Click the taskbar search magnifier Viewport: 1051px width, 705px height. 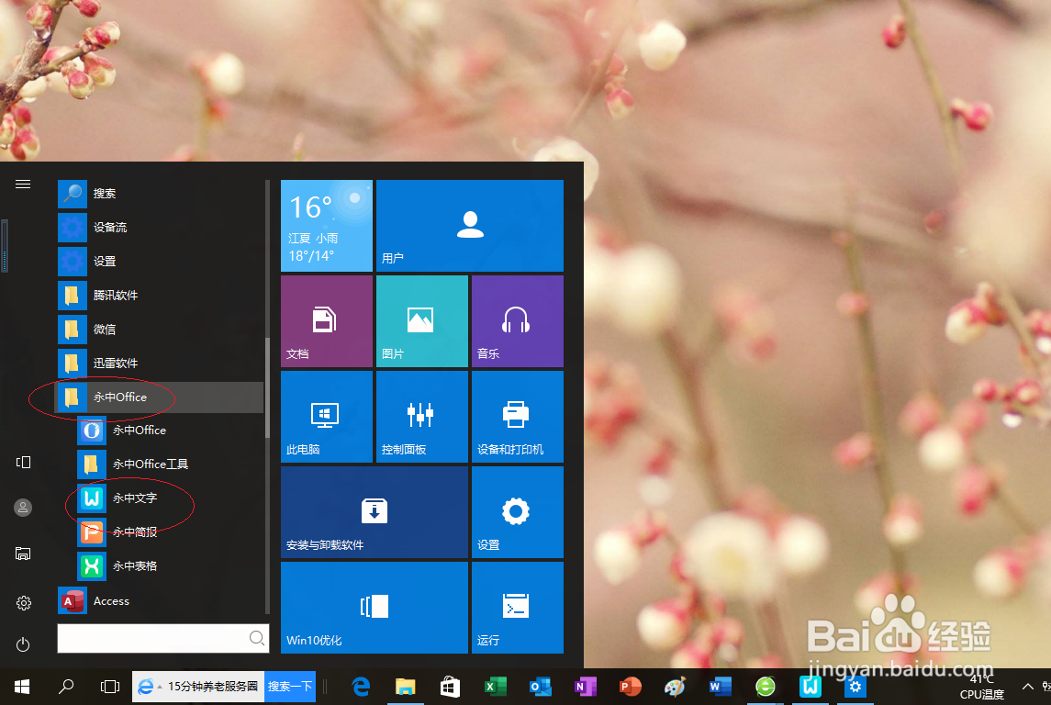tap(66, 687)
